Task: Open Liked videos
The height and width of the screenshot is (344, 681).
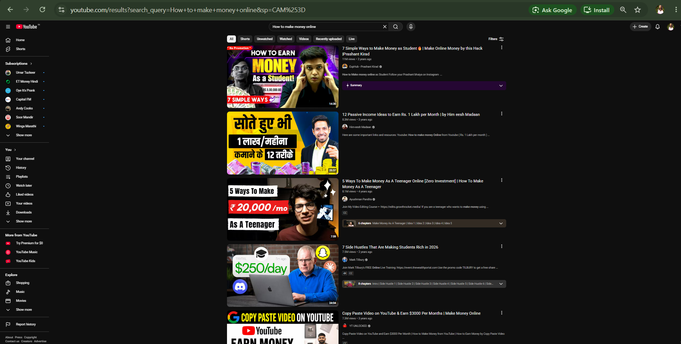Action: point(24,195)
